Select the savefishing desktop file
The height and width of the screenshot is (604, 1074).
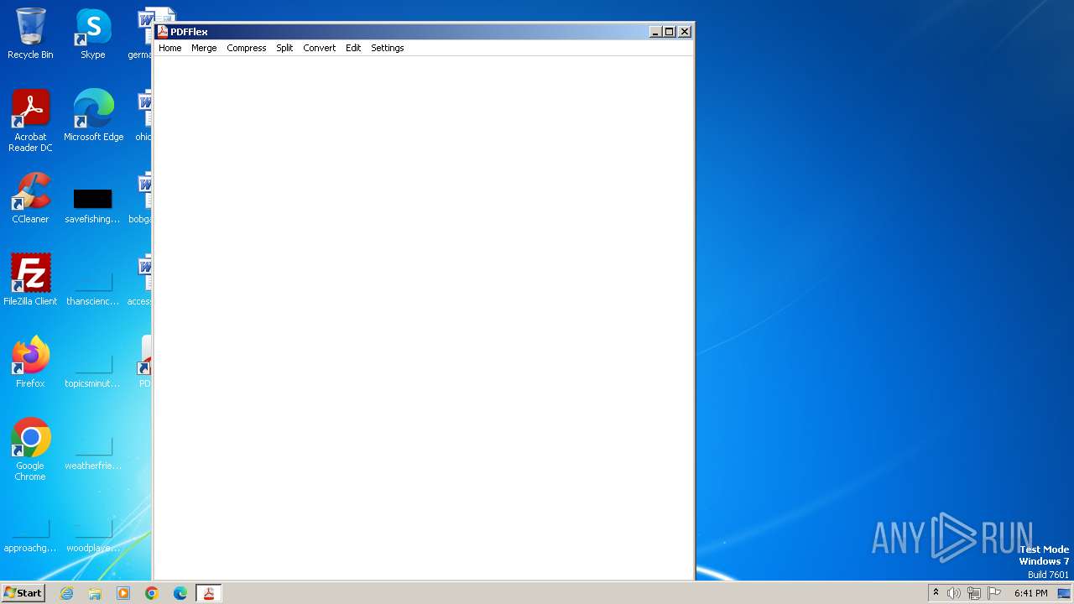point(93,206)
